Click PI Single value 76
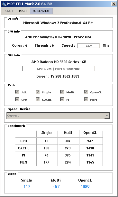The height and width of the screenshot is (197, 118). pos(46,155)
